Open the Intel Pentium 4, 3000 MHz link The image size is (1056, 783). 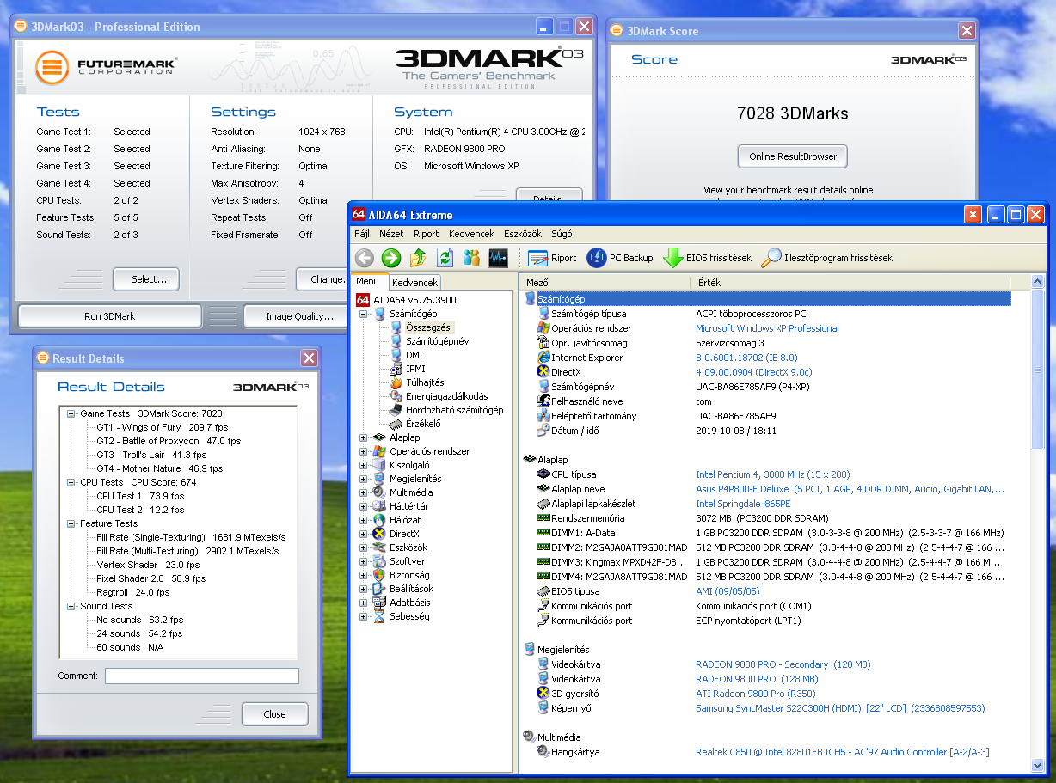[772, 474]
